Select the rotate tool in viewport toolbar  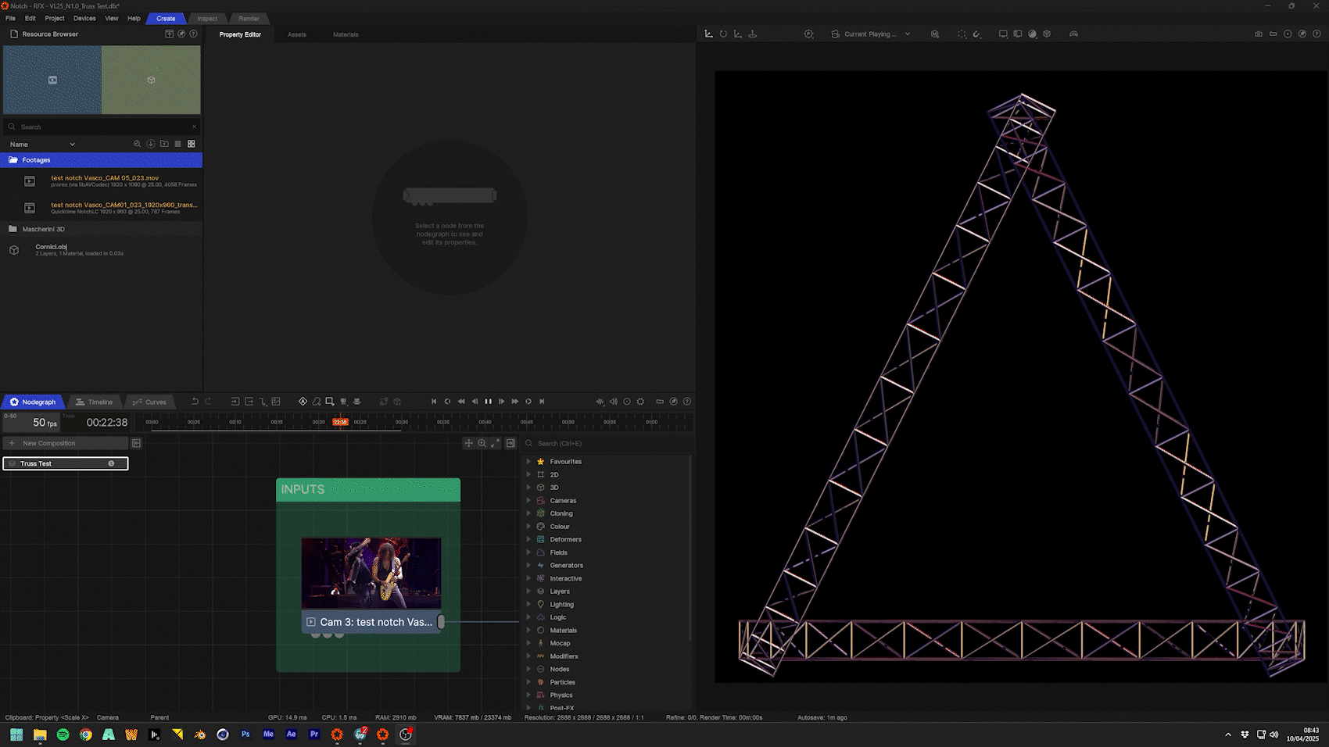(723, 34)
